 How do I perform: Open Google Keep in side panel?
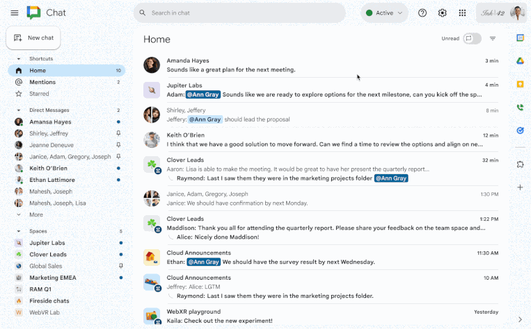click(x=520, y=84)
